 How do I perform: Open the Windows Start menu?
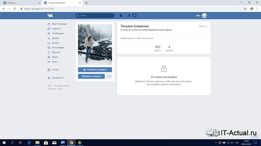coord(4,143)
